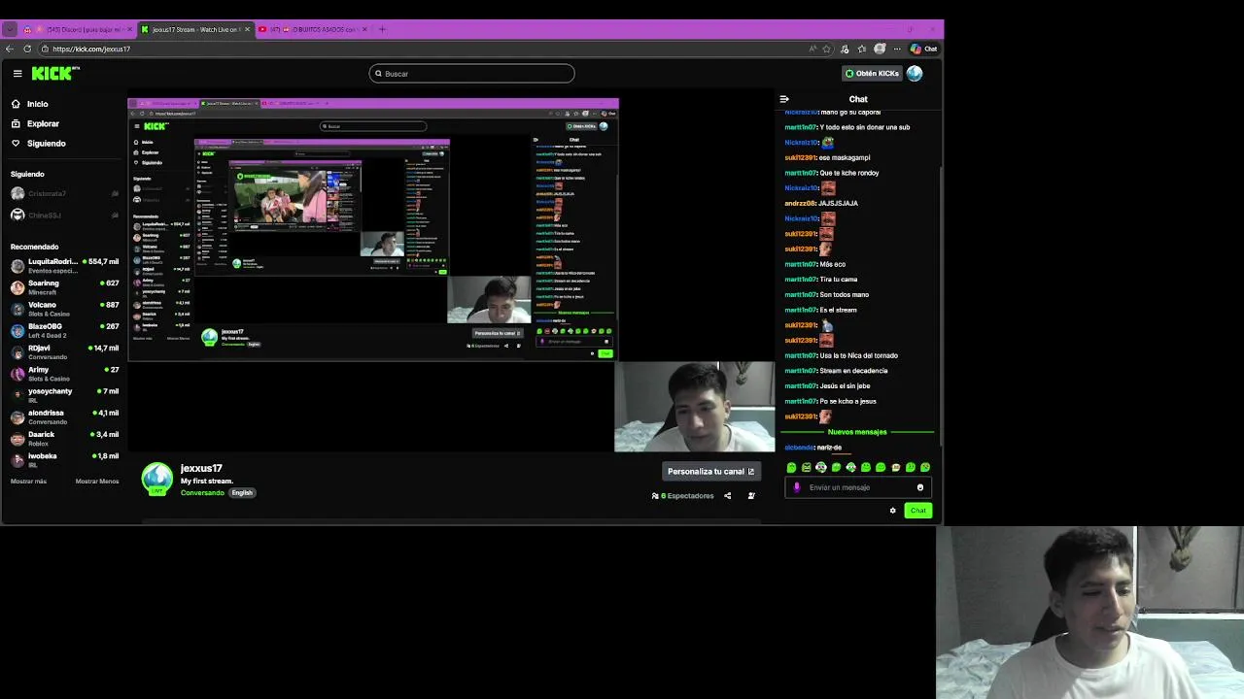Click the Obtén KICKs button
Image resolution: width=1244 pixels, height=699 pixels.
[x=872, y=73]
